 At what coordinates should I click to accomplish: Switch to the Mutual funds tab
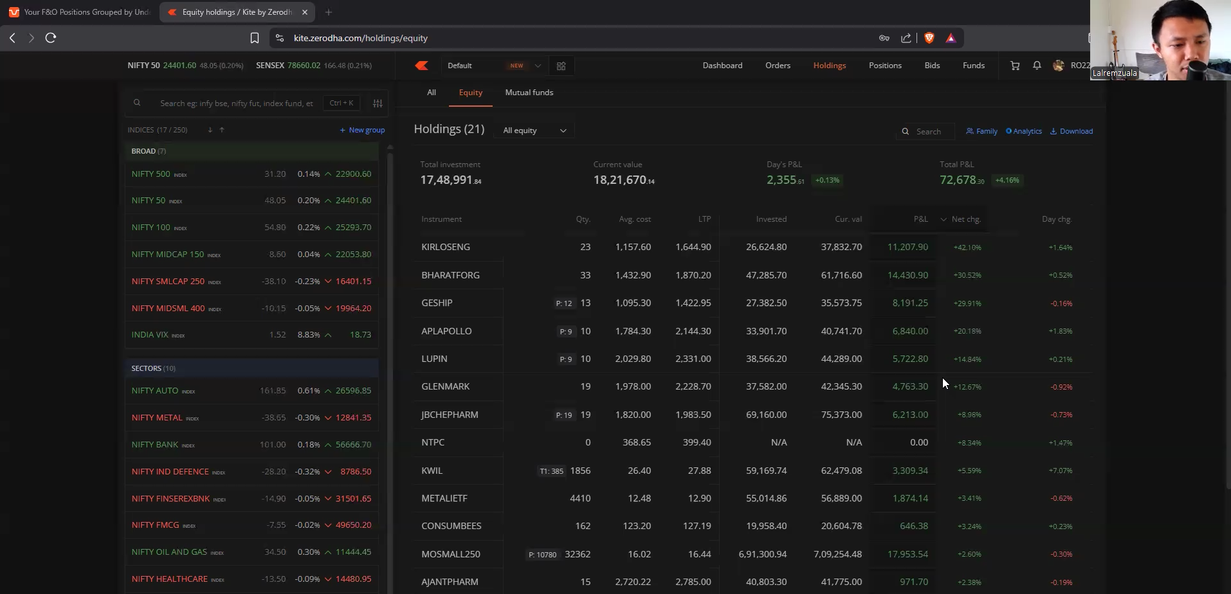[529, 93]
